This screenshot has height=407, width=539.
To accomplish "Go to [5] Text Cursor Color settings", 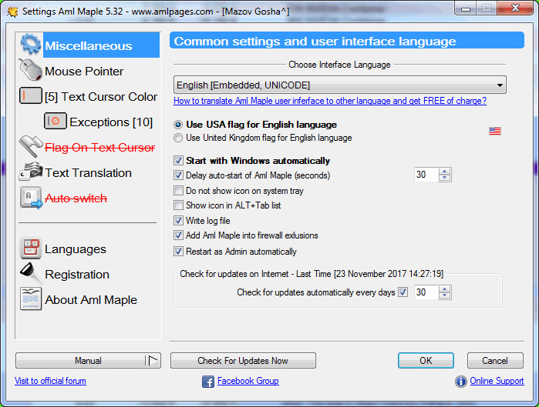I will 101,97.
